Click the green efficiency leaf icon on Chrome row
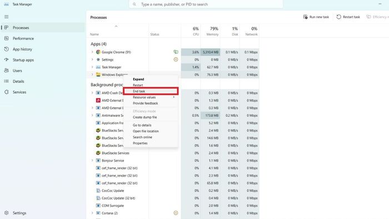The height and width of the screenshot is (219, 389). 176,52
